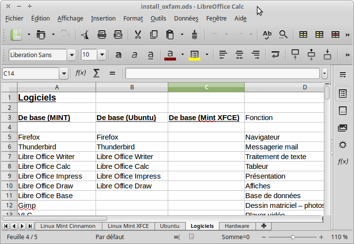Toggle italic formatting

[135, 55]
